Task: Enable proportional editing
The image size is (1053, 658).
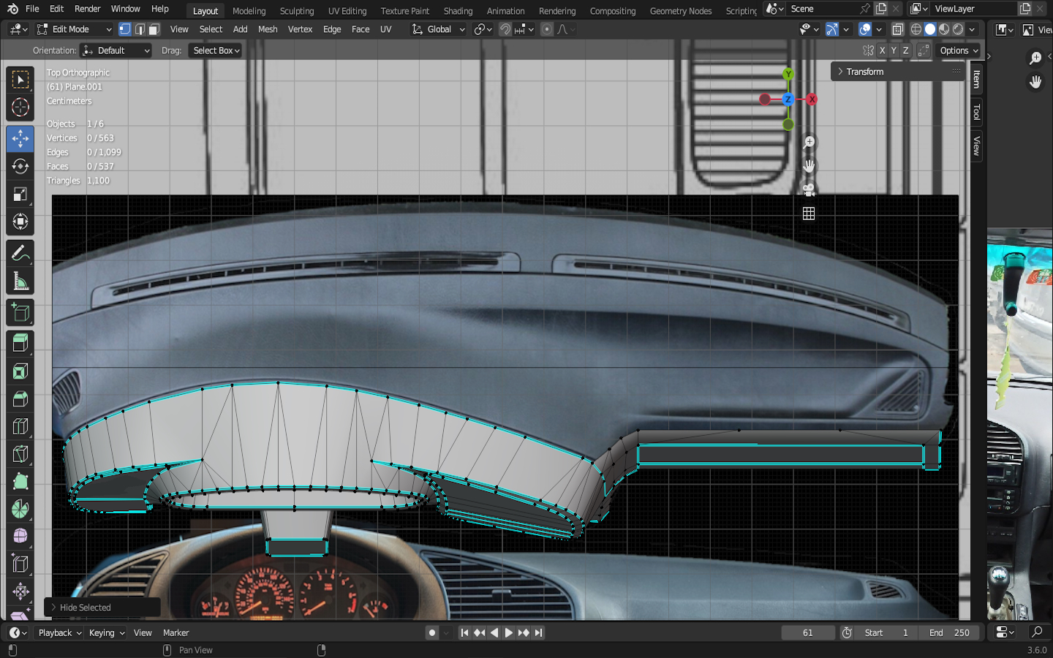Action: pyautogui.click(x=547, y=29)
